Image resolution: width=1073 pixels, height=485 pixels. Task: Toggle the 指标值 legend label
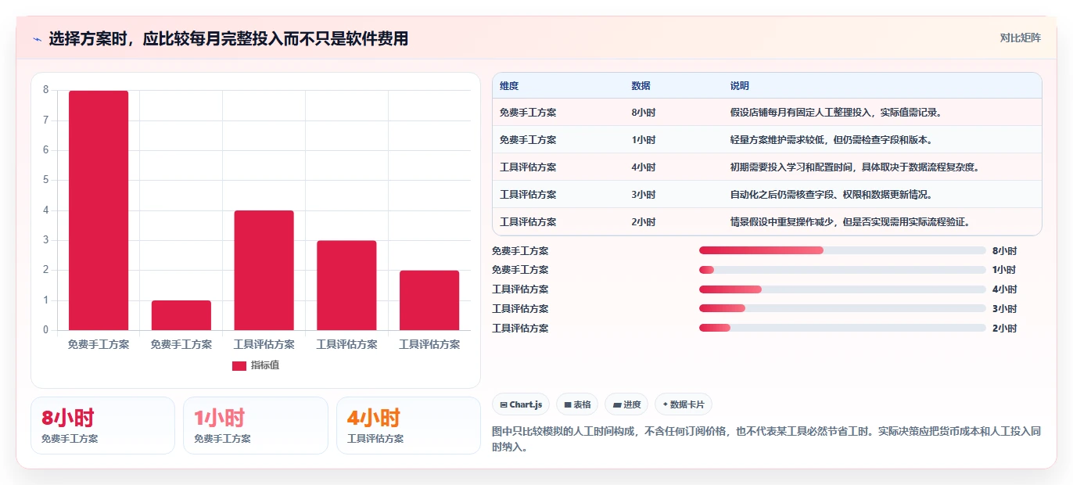[x=265, y=366]
